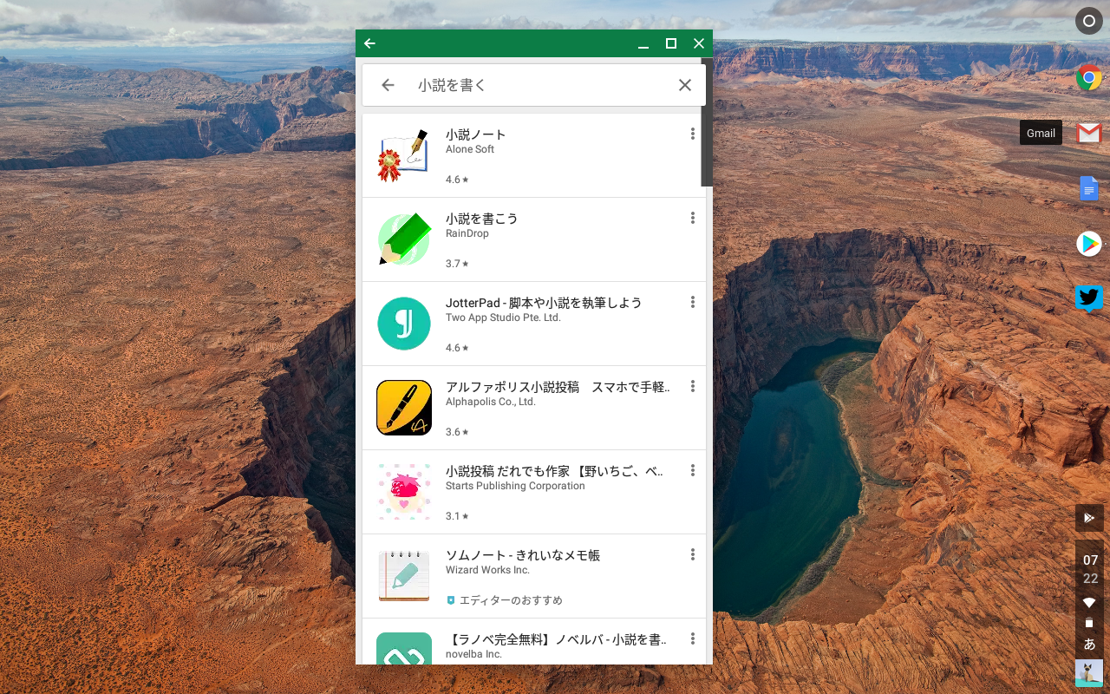Click developer Alphapolis Co., Ltd.
The image size is (1110, 694).
[491, 402]
